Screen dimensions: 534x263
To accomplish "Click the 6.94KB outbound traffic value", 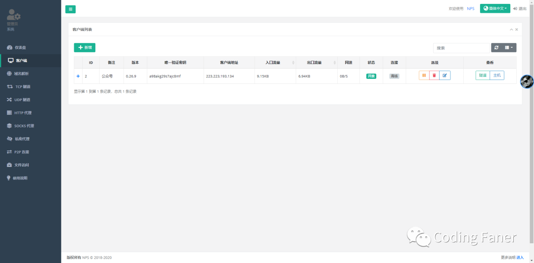I will click(304, 76).
